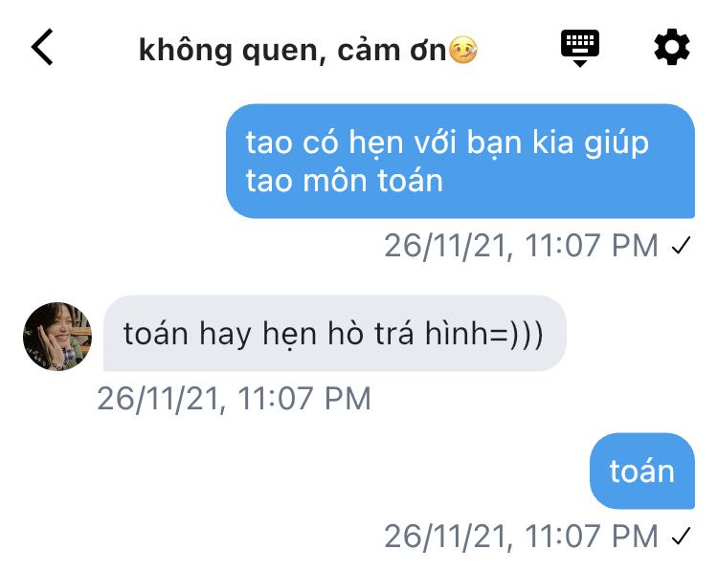The image size is (718, 571).
Task: Tap the sent checkmark under the first message
Action: (681, 246)
